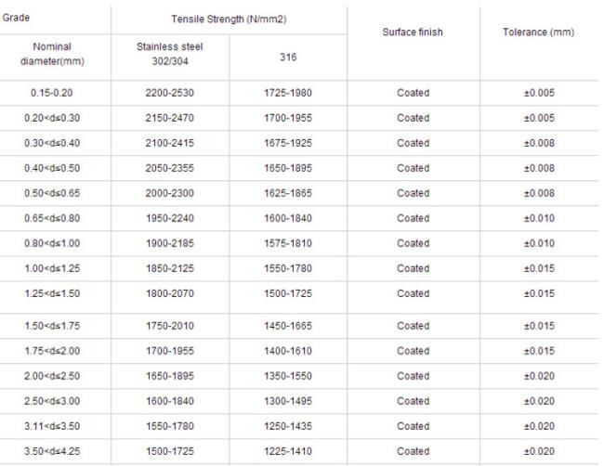Select the 316 grade subheader cell

(288, 58)
